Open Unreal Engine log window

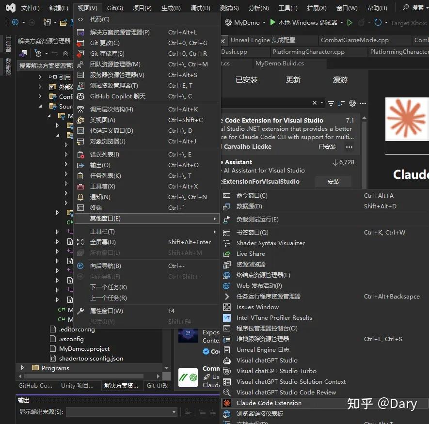click(x=324, y=350)
